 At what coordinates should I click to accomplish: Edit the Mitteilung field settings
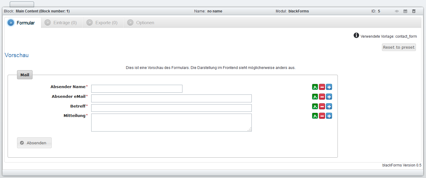315,116
